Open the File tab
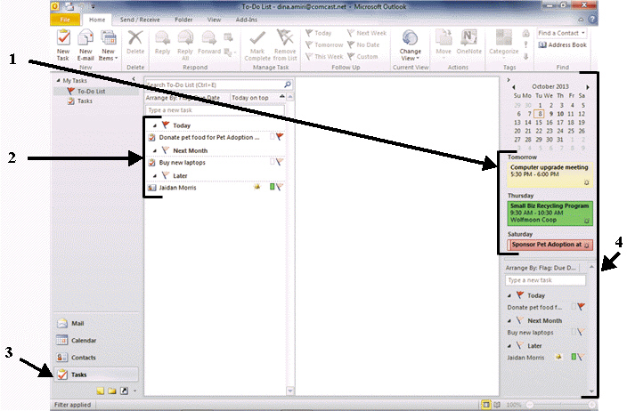 pos(65,20)
